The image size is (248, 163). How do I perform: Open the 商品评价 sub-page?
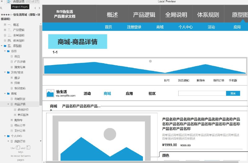pos(23,109)
